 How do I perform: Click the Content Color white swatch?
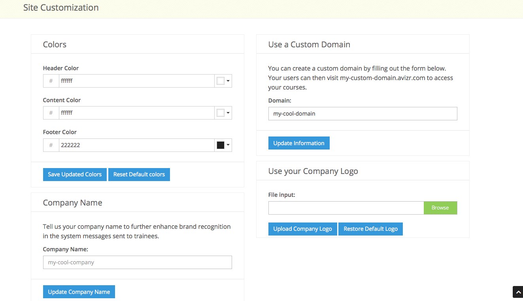[x=221, y=113]
